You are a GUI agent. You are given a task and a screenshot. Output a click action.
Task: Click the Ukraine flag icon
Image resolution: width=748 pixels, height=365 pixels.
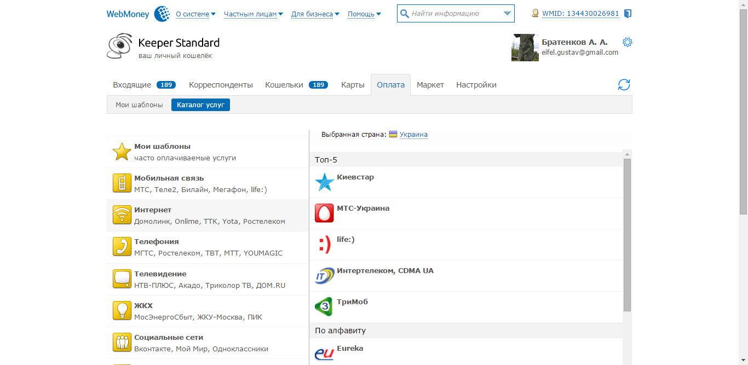pyautogui.click(x=393, y=134)
